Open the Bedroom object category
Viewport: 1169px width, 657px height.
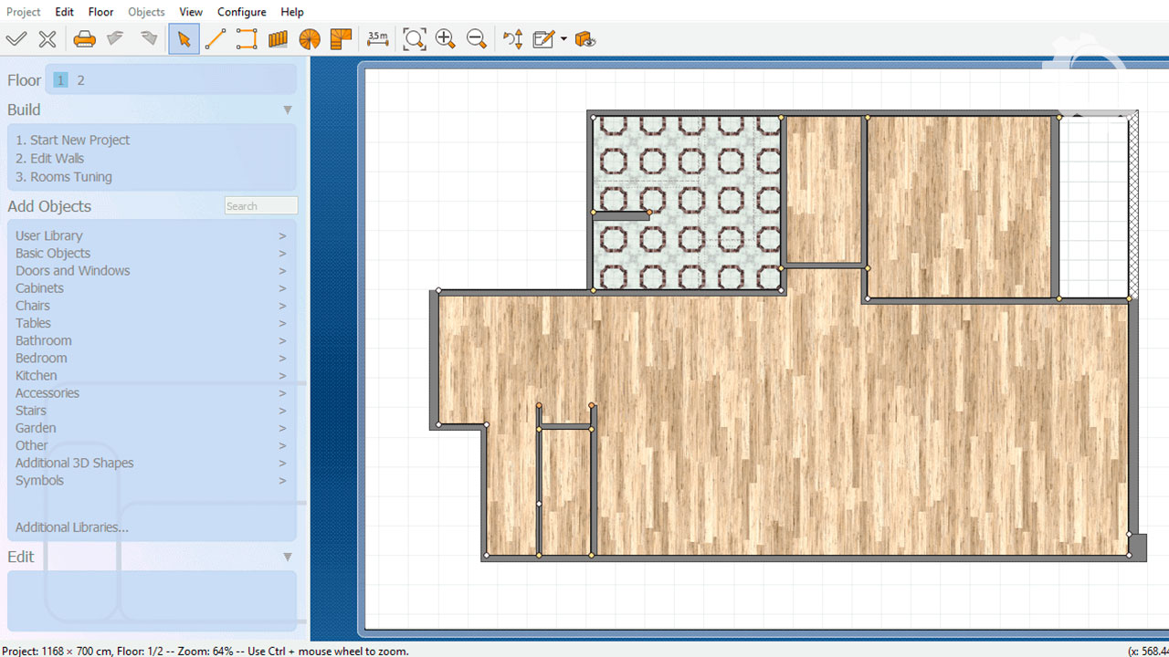pos(151,358)
